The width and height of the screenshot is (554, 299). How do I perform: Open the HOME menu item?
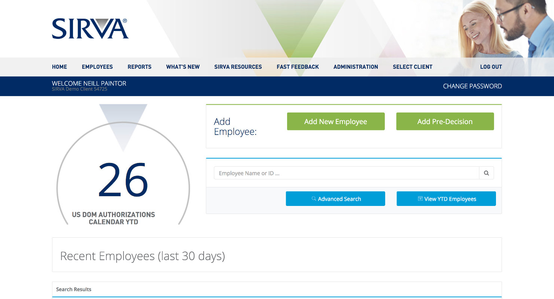coord(60,67)
